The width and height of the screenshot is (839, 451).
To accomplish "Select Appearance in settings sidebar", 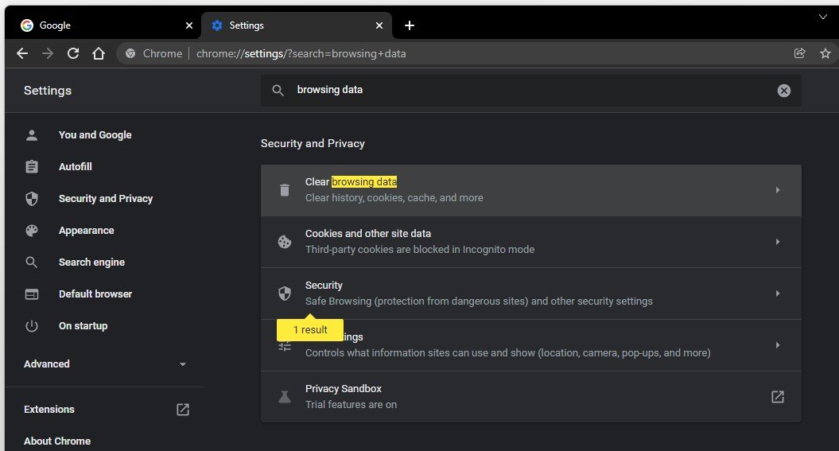I will pos(86,231).
